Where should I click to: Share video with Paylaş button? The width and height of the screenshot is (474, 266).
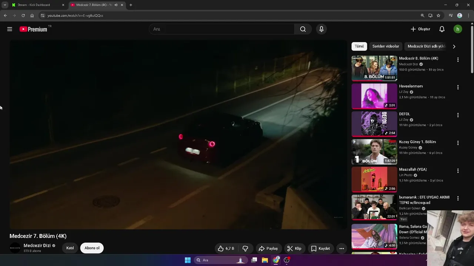(x=268, y=248)
